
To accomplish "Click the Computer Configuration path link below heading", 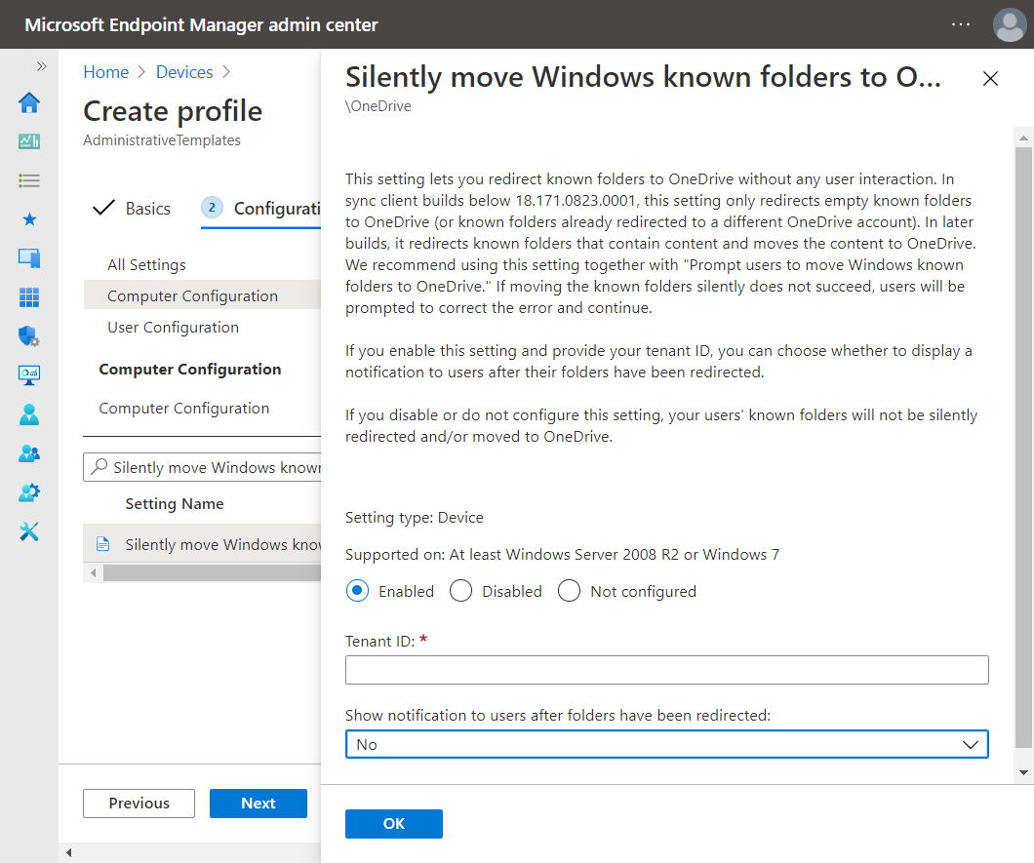I will tap(184, 408).
